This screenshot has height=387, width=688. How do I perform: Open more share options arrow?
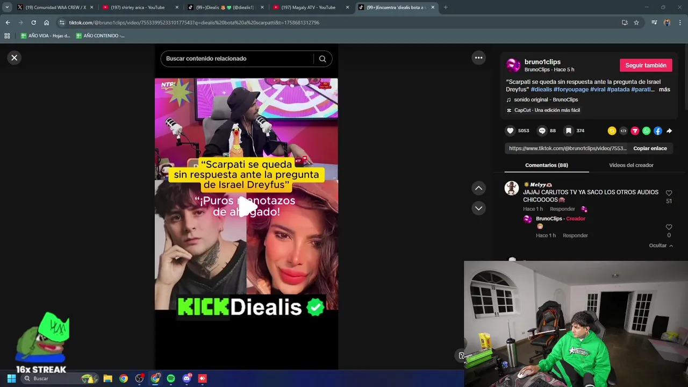click(x=669, y=131)
